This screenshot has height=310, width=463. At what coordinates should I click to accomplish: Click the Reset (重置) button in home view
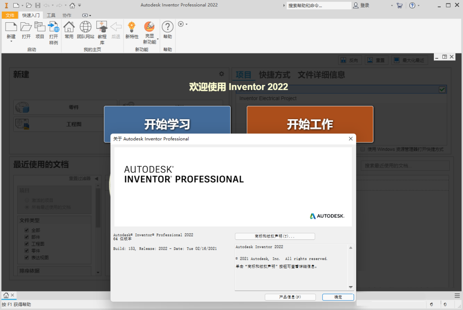pyautogui.click(x=376, y=60)
